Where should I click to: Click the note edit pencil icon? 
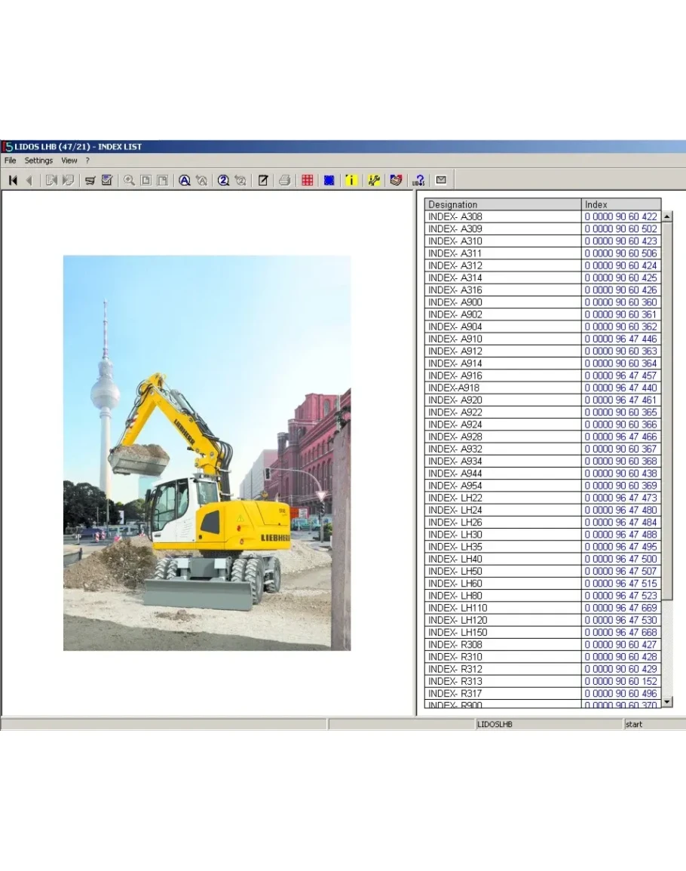point(262,180)
